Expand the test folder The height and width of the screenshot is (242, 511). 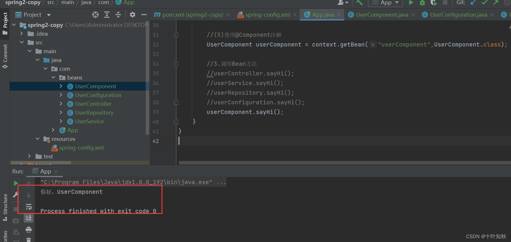coord(29,156)
